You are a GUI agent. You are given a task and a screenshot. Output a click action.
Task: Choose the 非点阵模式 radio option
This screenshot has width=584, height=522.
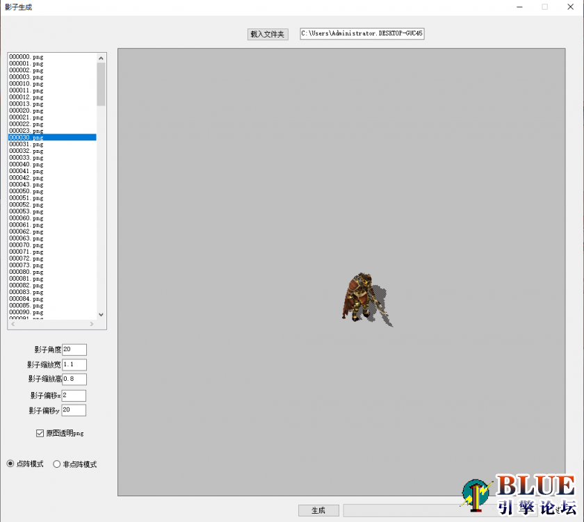[57, 464]
